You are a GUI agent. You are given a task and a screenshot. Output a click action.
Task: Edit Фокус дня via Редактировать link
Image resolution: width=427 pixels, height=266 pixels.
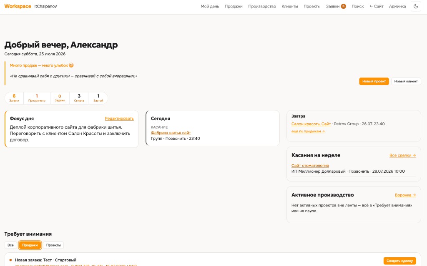[119, 119]
